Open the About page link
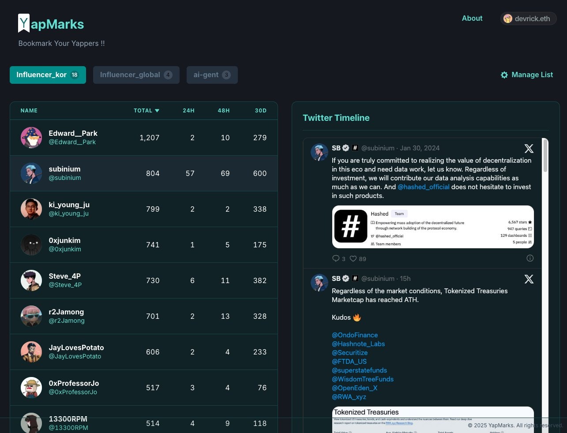This screenshot has width=567, height=433. [472, 18]
